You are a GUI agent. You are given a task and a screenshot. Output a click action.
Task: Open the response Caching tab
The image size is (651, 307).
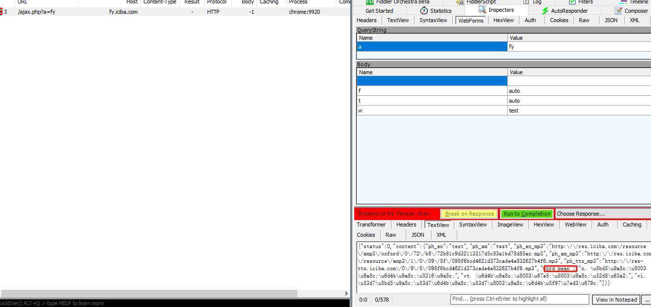coord(632,224)
